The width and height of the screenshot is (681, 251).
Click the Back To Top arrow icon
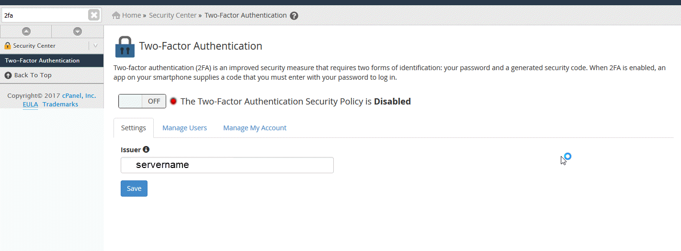(x=8, y=75)
